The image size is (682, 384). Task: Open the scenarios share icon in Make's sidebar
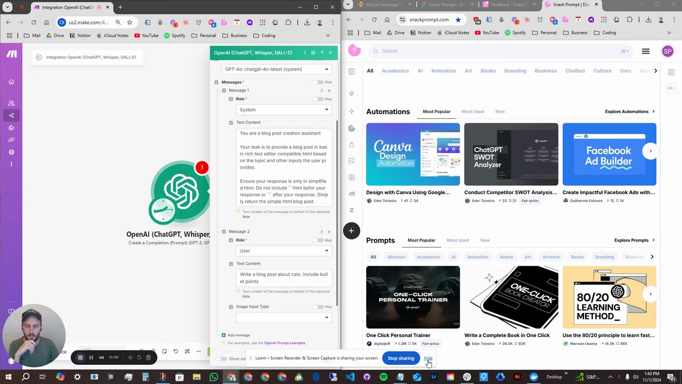[x=11, y=115]
